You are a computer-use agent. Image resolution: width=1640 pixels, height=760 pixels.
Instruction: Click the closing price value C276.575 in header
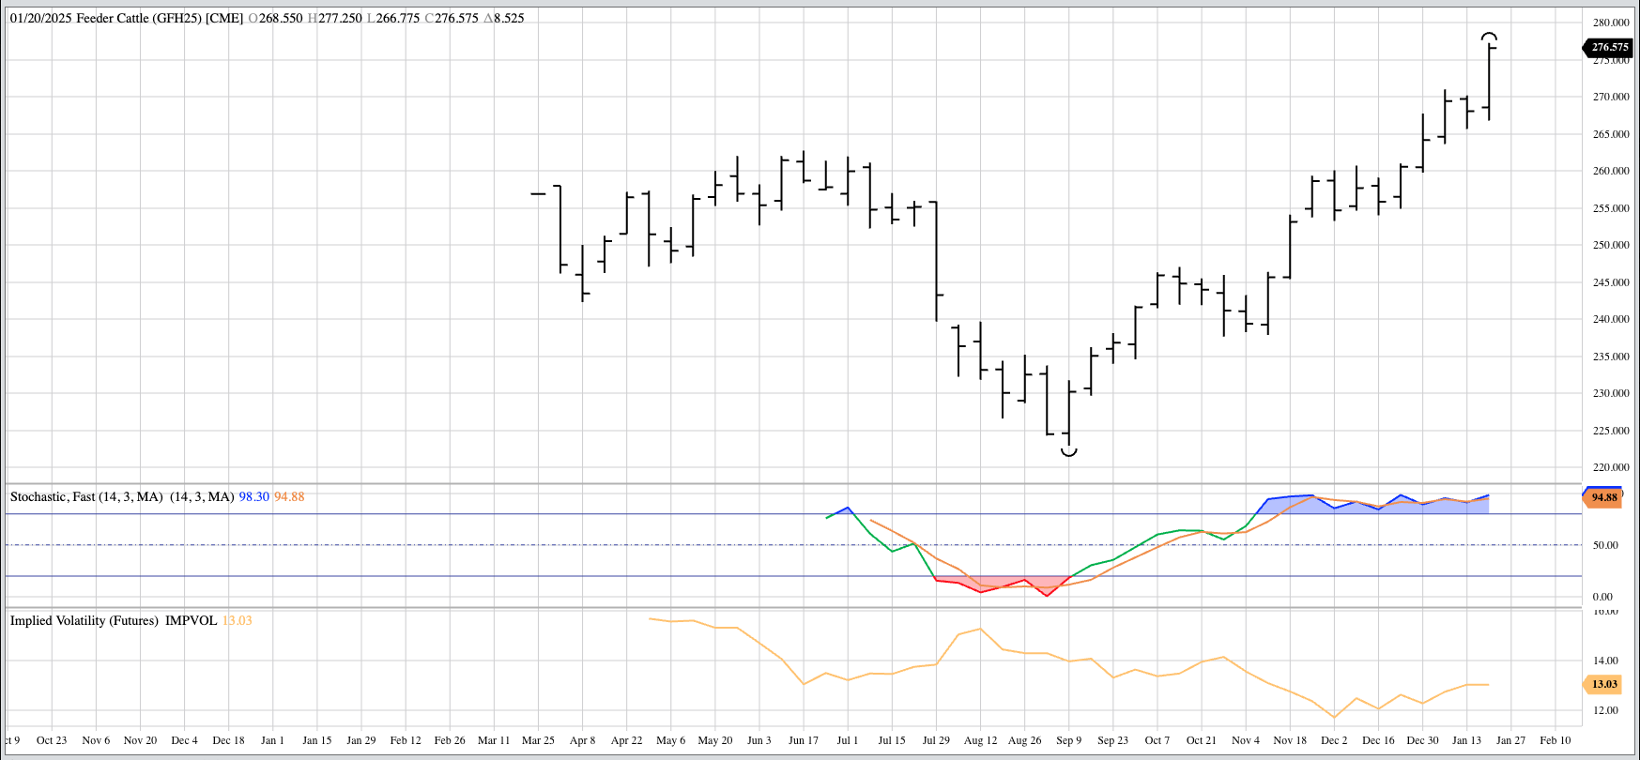tap(452, 18)
